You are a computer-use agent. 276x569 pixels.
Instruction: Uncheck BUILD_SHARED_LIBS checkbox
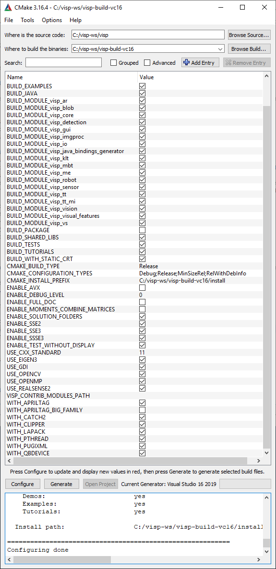143,237
